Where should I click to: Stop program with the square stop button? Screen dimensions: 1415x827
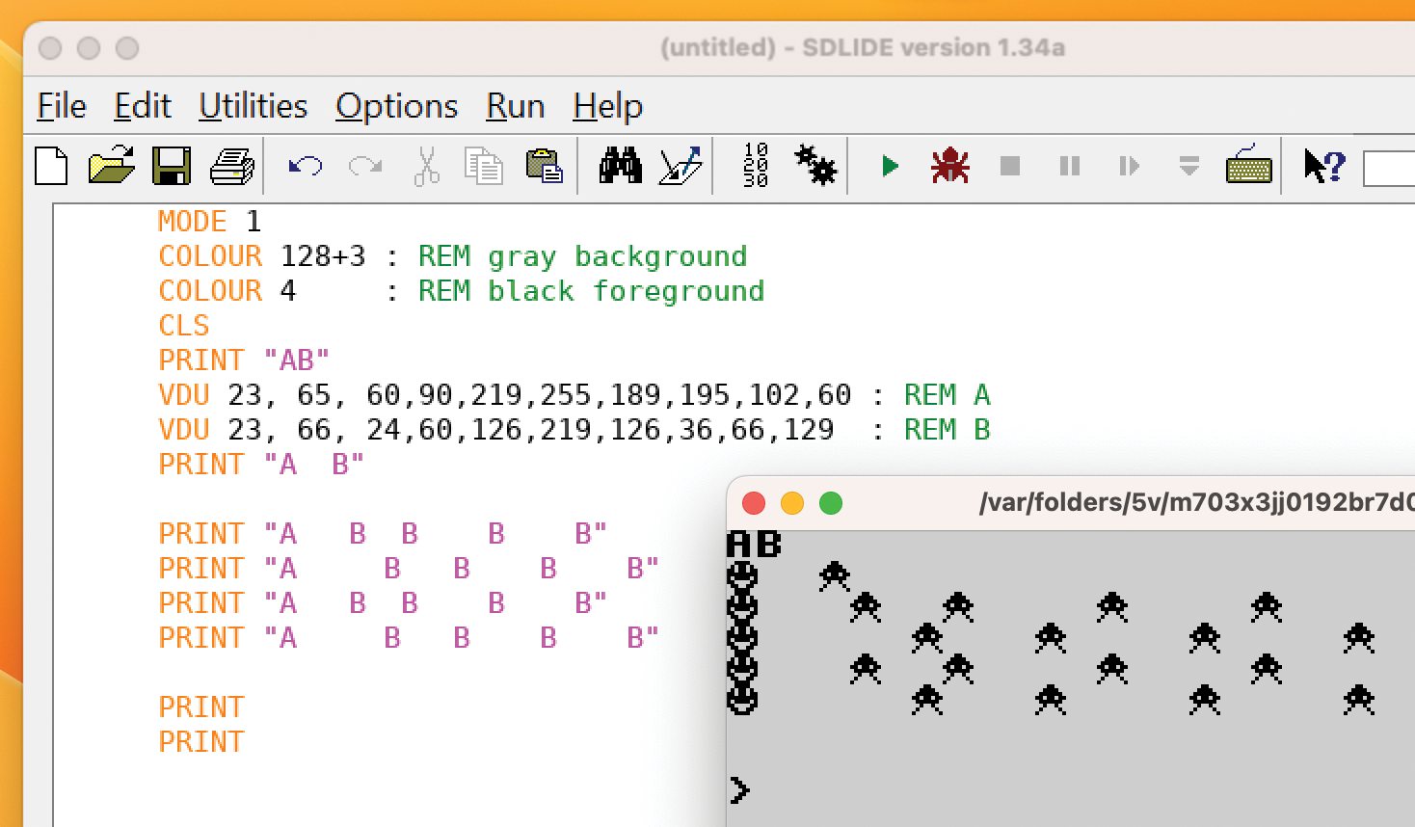point(1010,166)
